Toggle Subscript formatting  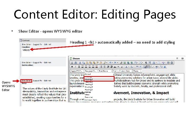118,67
